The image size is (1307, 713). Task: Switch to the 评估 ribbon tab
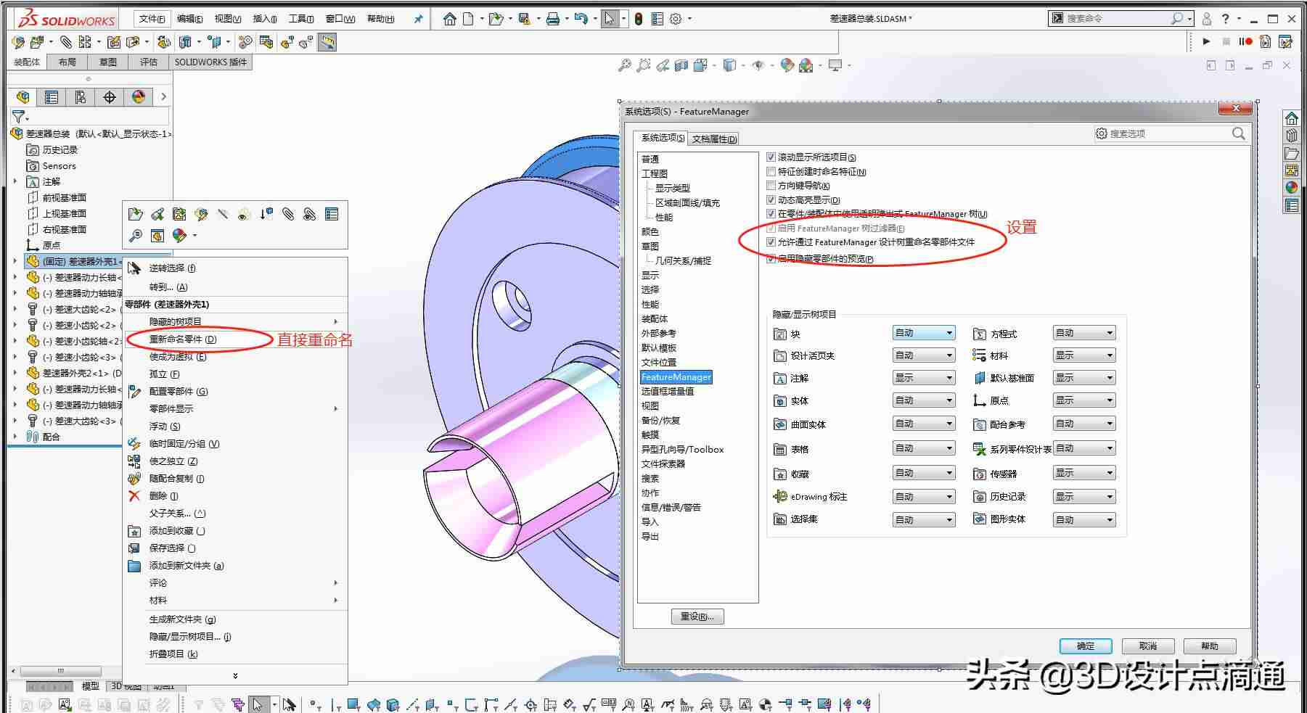click(x=149, y=62)
